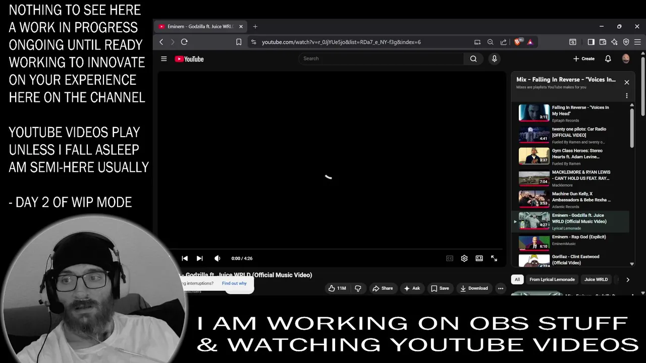Play Gorillaz Clint Eastwood video
The image size is (646, 363).
tap(570, 260)
